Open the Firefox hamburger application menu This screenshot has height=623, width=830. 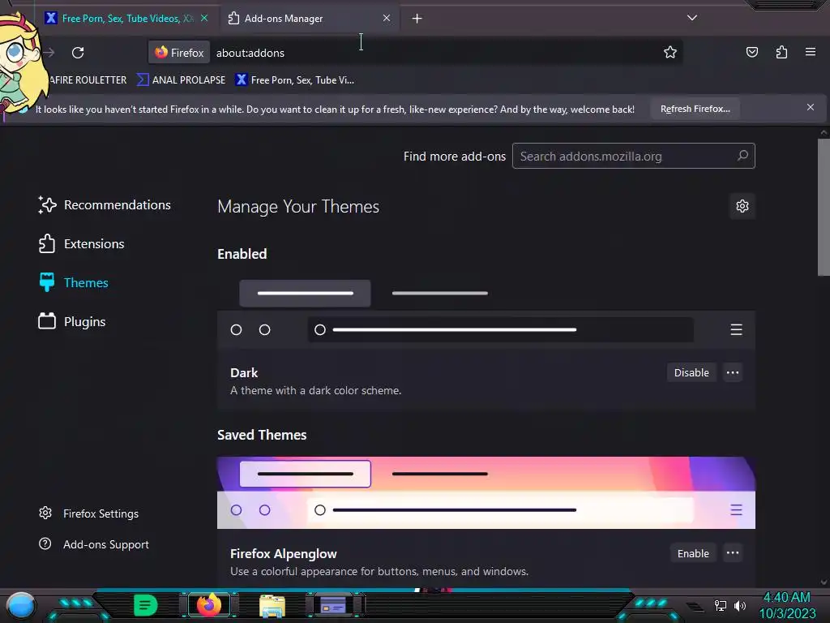click(810, 52)
